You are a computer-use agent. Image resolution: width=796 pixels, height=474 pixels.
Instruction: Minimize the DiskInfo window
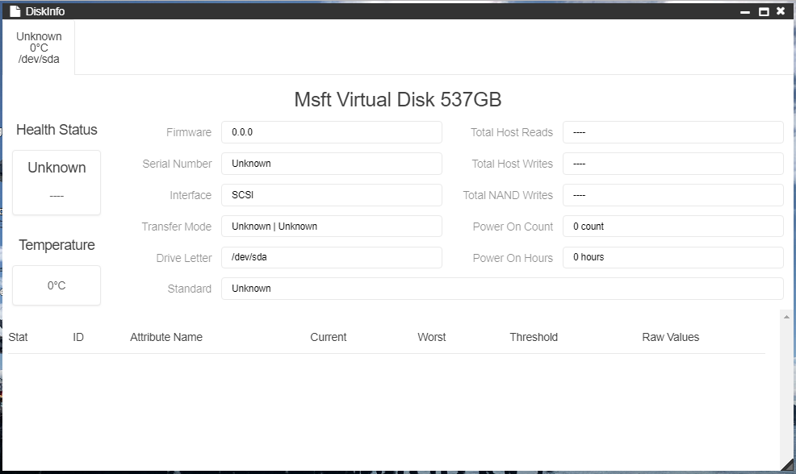pyautogui.click(x=747, y=11)
